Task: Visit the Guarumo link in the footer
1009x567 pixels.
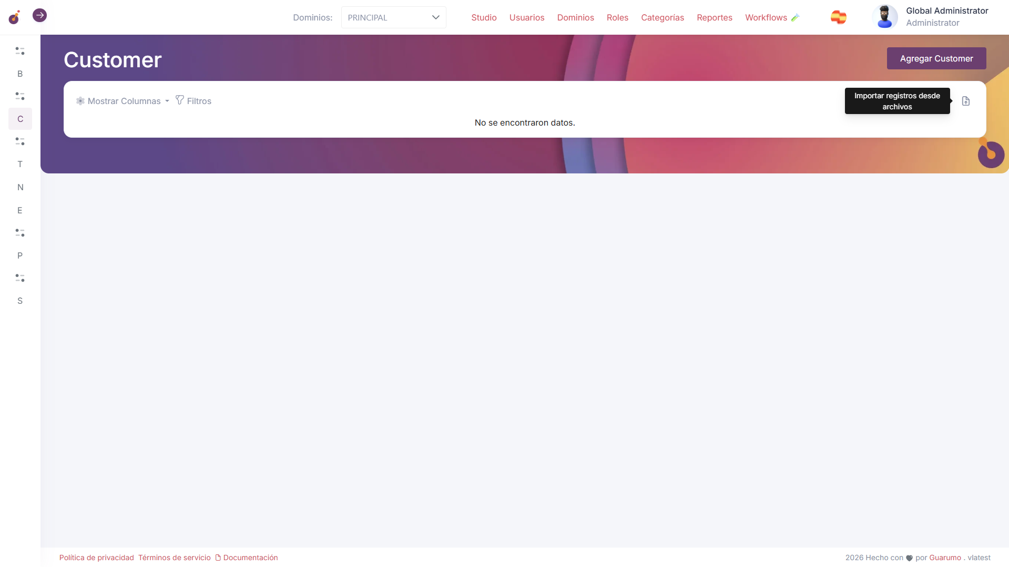Action: tap(944, 558)
